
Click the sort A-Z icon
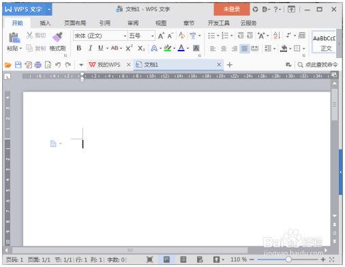tap(276, 36)
